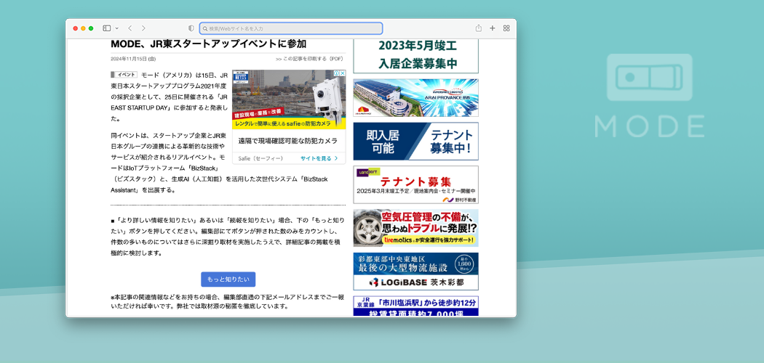Image resolution: width=764 pixels, height=363 pixels.
Task: Show the tab overview grid icon
Action: [506, 28]
